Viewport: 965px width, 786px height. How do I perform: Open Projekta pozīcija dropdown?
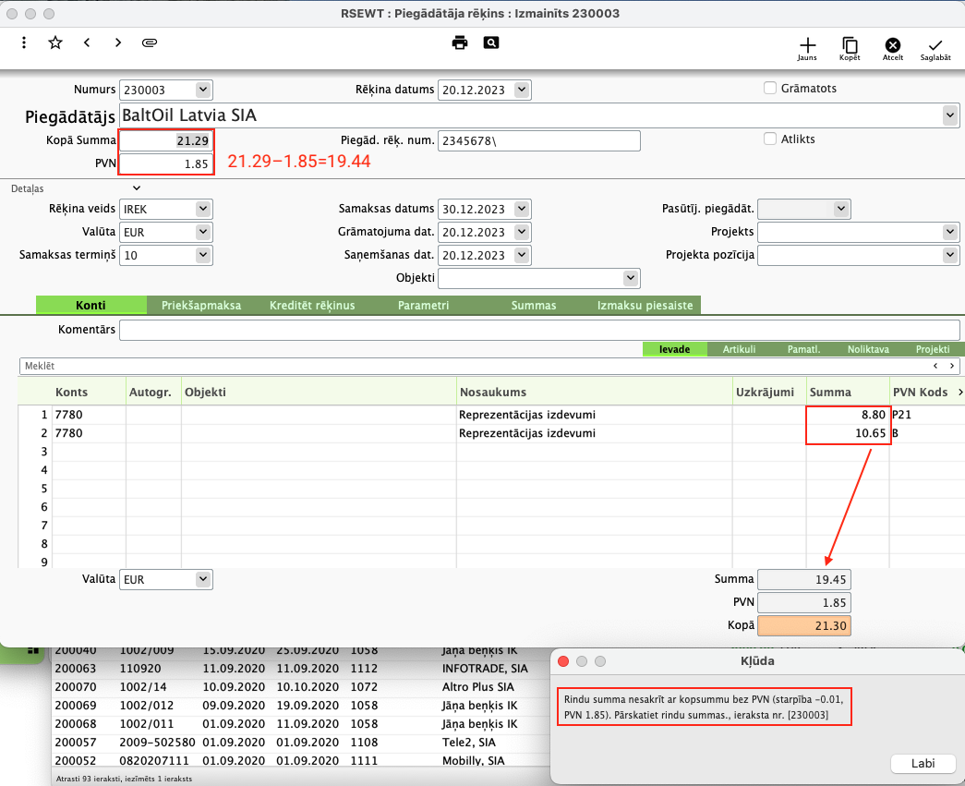950,255
